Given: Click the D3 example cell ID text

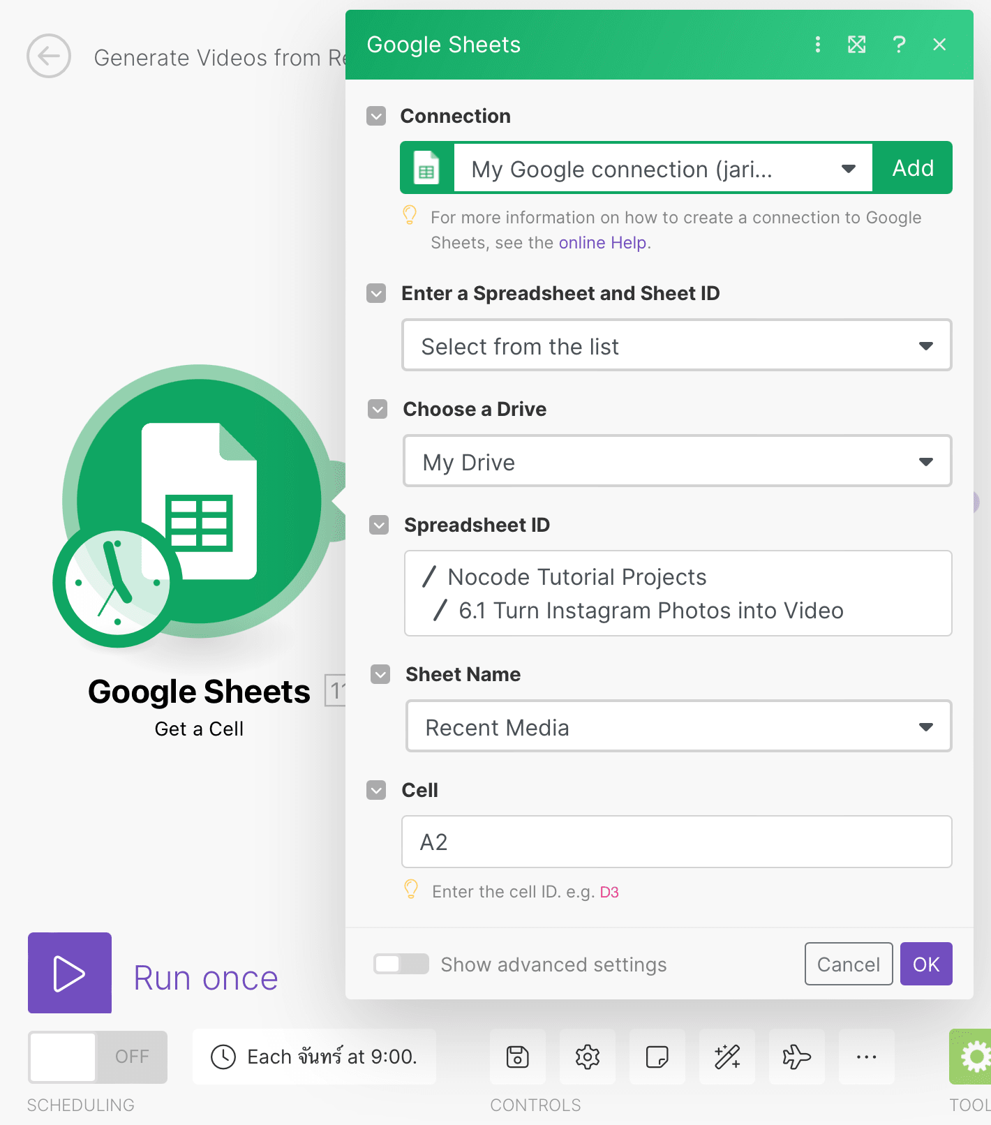Looking at the screenshot, I should 609,892.
